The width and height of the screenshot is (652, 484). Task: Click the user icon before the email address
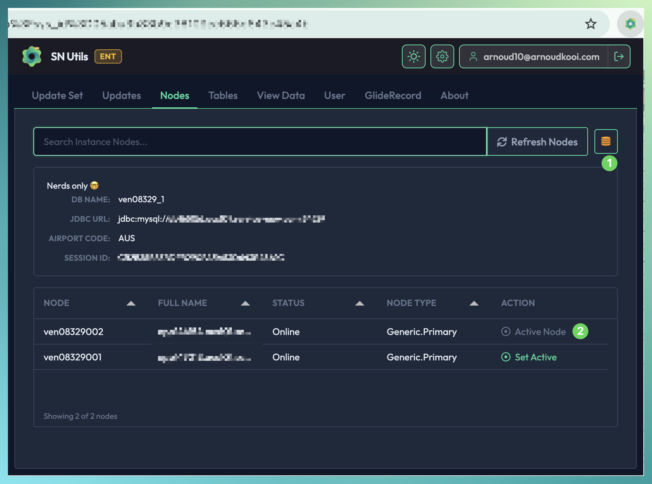pos(473,56)
